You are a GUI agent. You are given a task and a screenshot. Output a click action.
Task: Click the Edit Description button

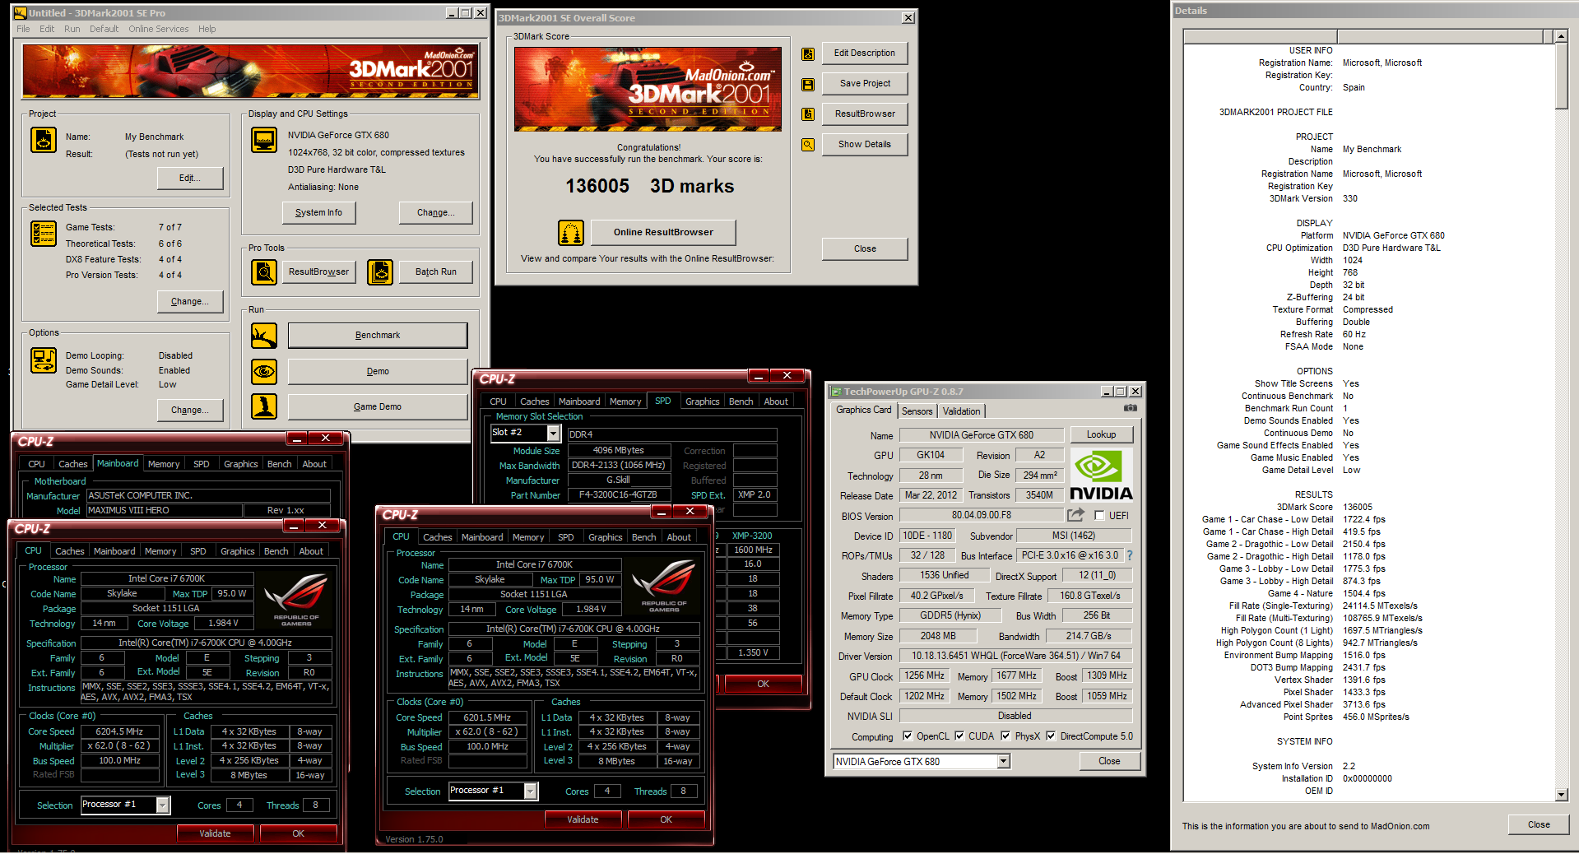point(865,53)
